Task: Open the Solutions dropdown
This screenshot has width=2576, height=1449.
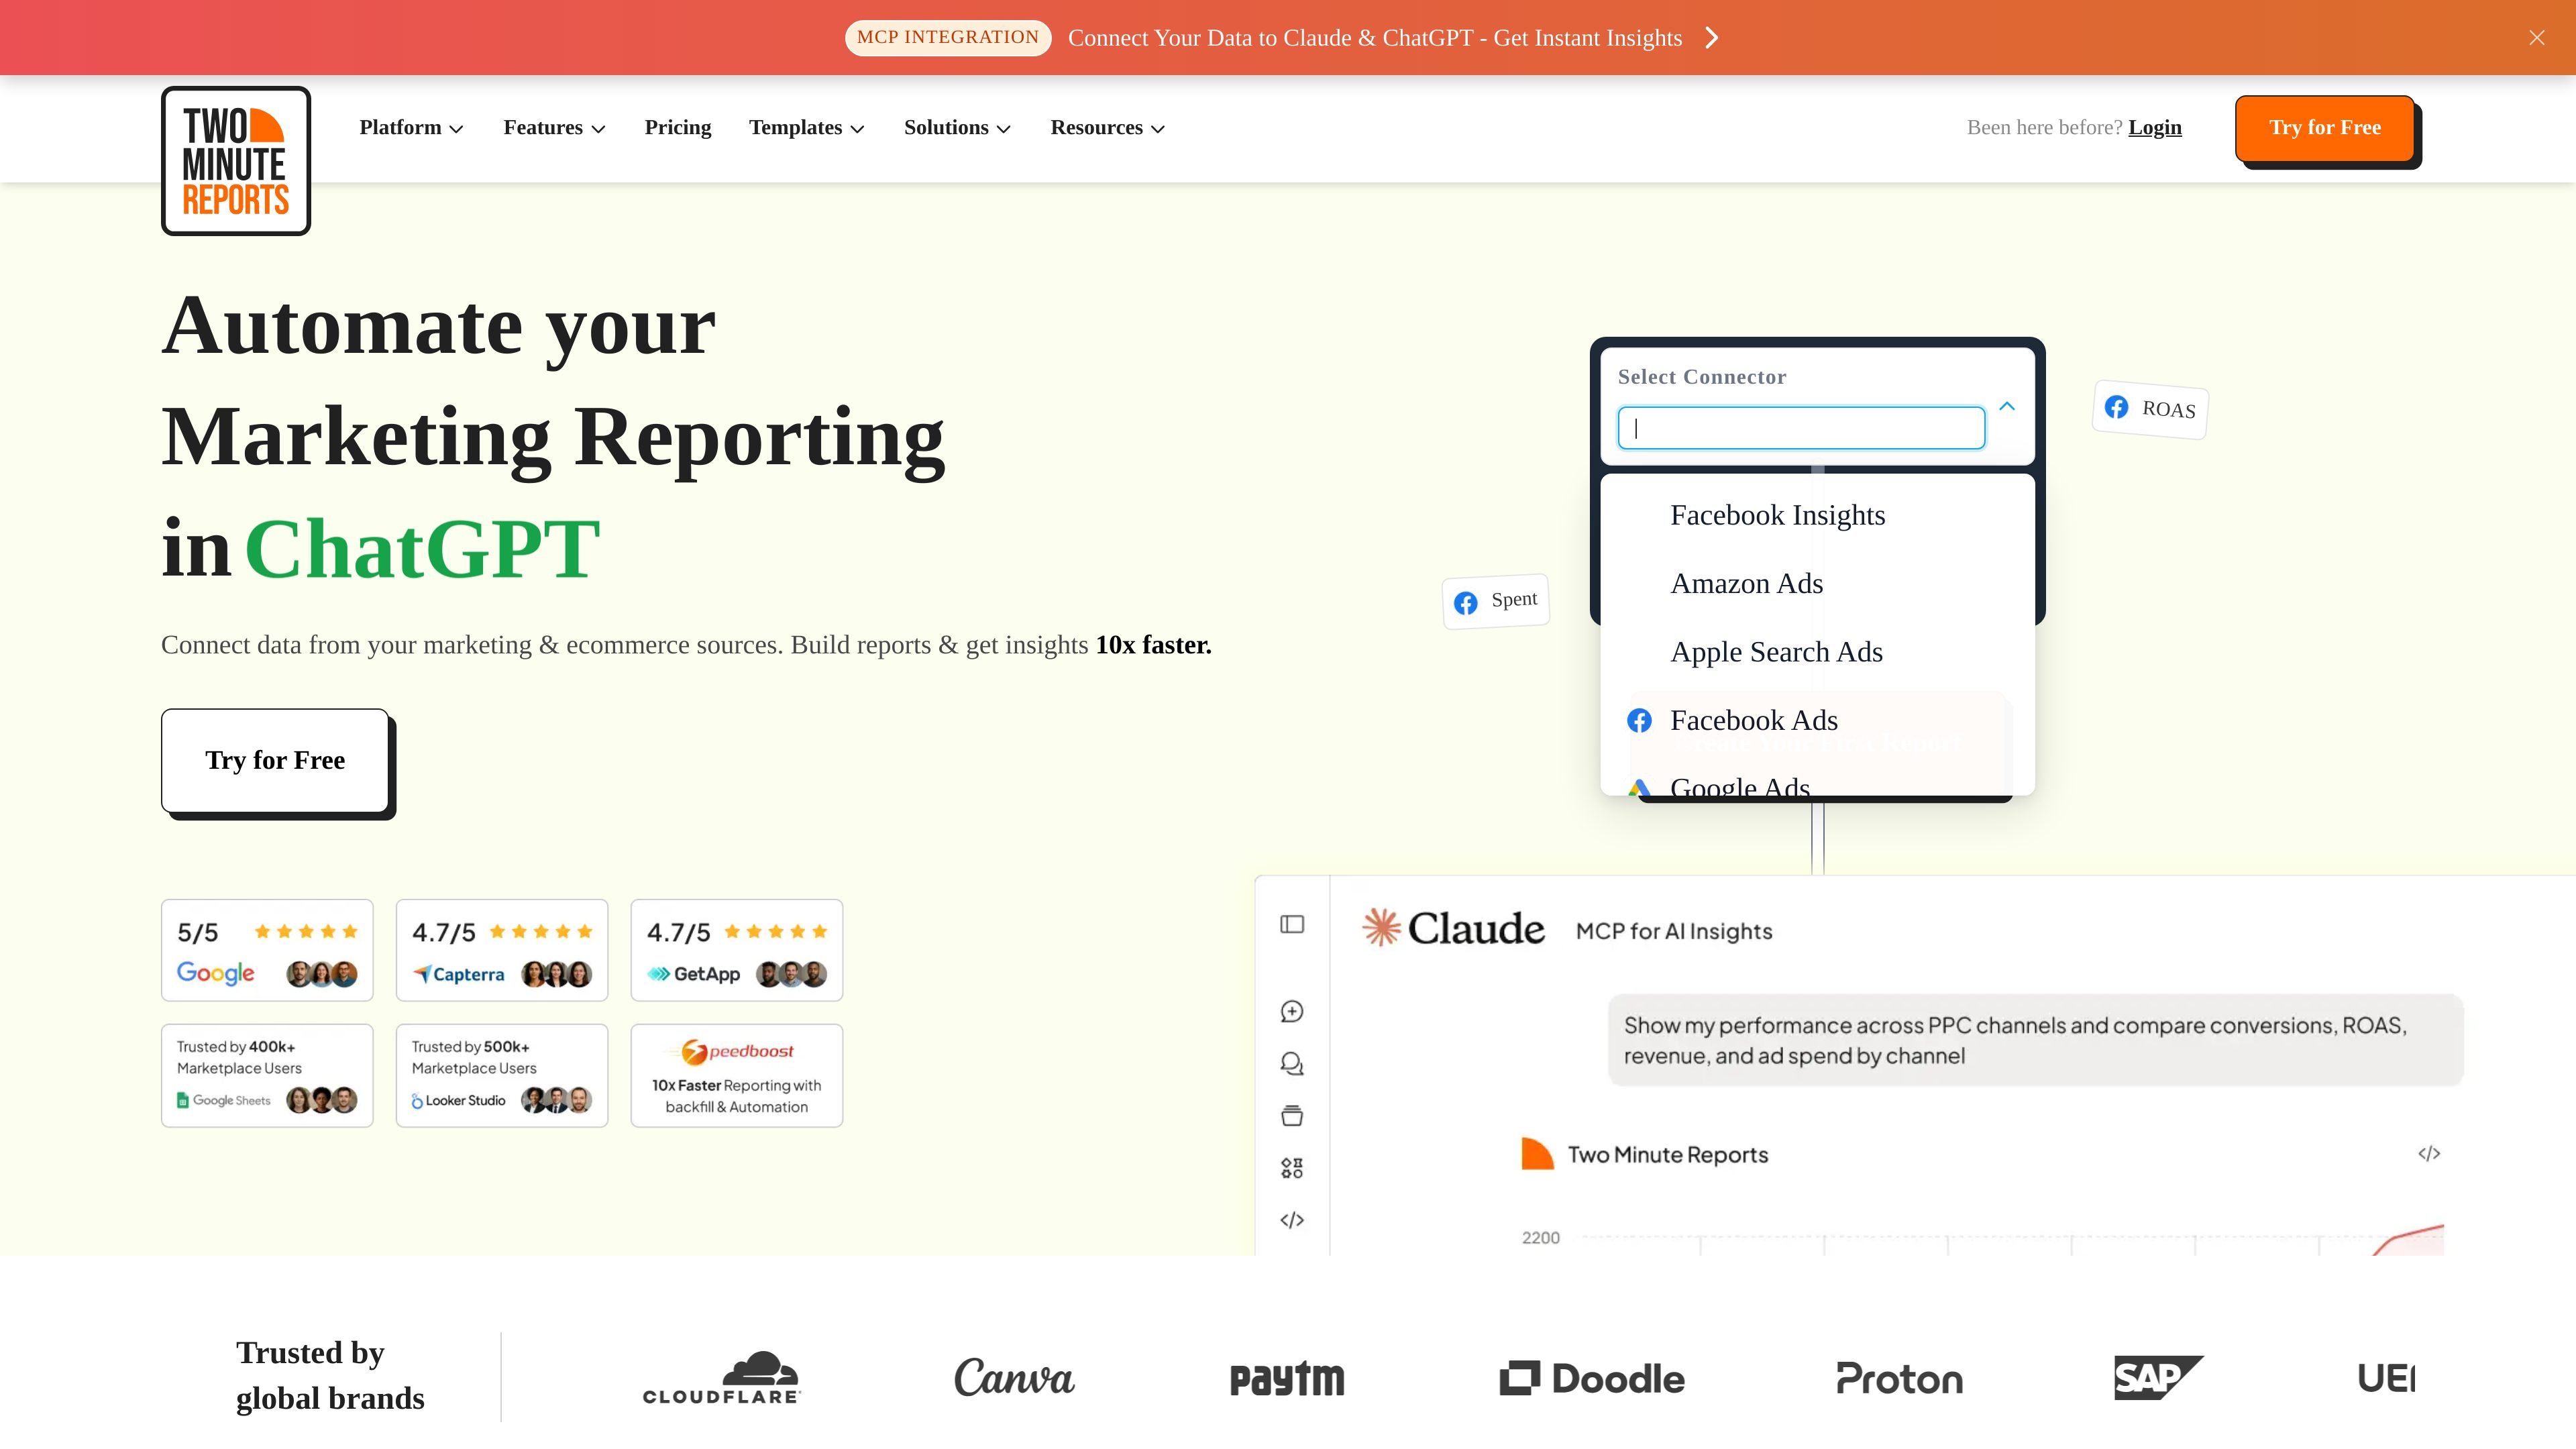Action: [x=957, y=128]
